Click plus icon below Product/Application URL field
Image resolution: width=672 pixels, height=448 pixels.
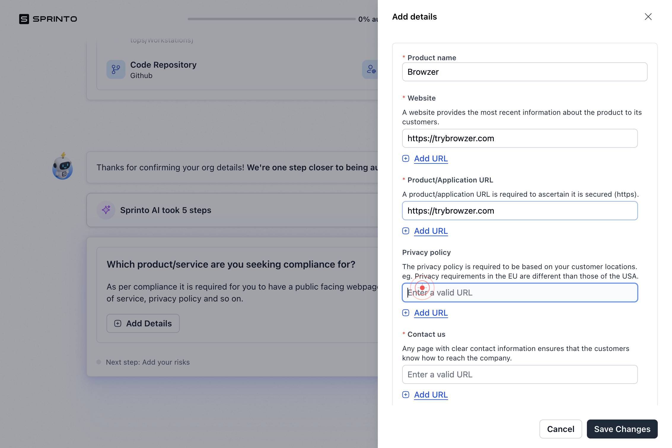[405, 231]
